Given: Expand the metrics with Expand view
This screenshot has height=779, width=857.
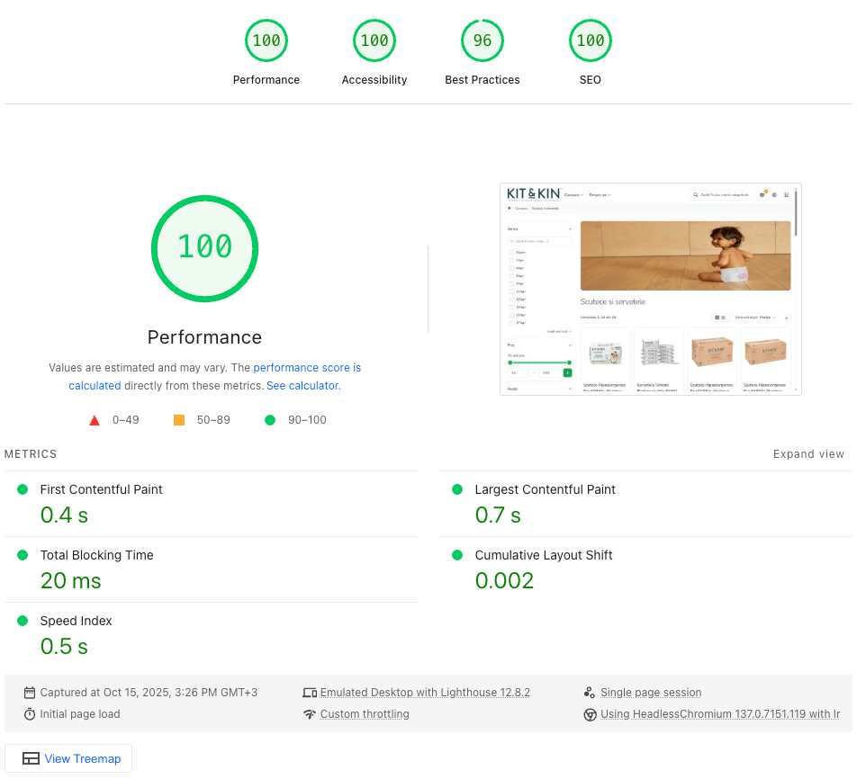Looking at the screenshot, I should [x=807, y=454].
